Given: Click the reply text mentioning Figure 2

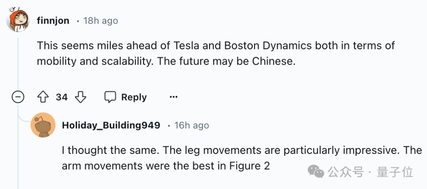Looking at the screenshot, I should tap(166, 166).
